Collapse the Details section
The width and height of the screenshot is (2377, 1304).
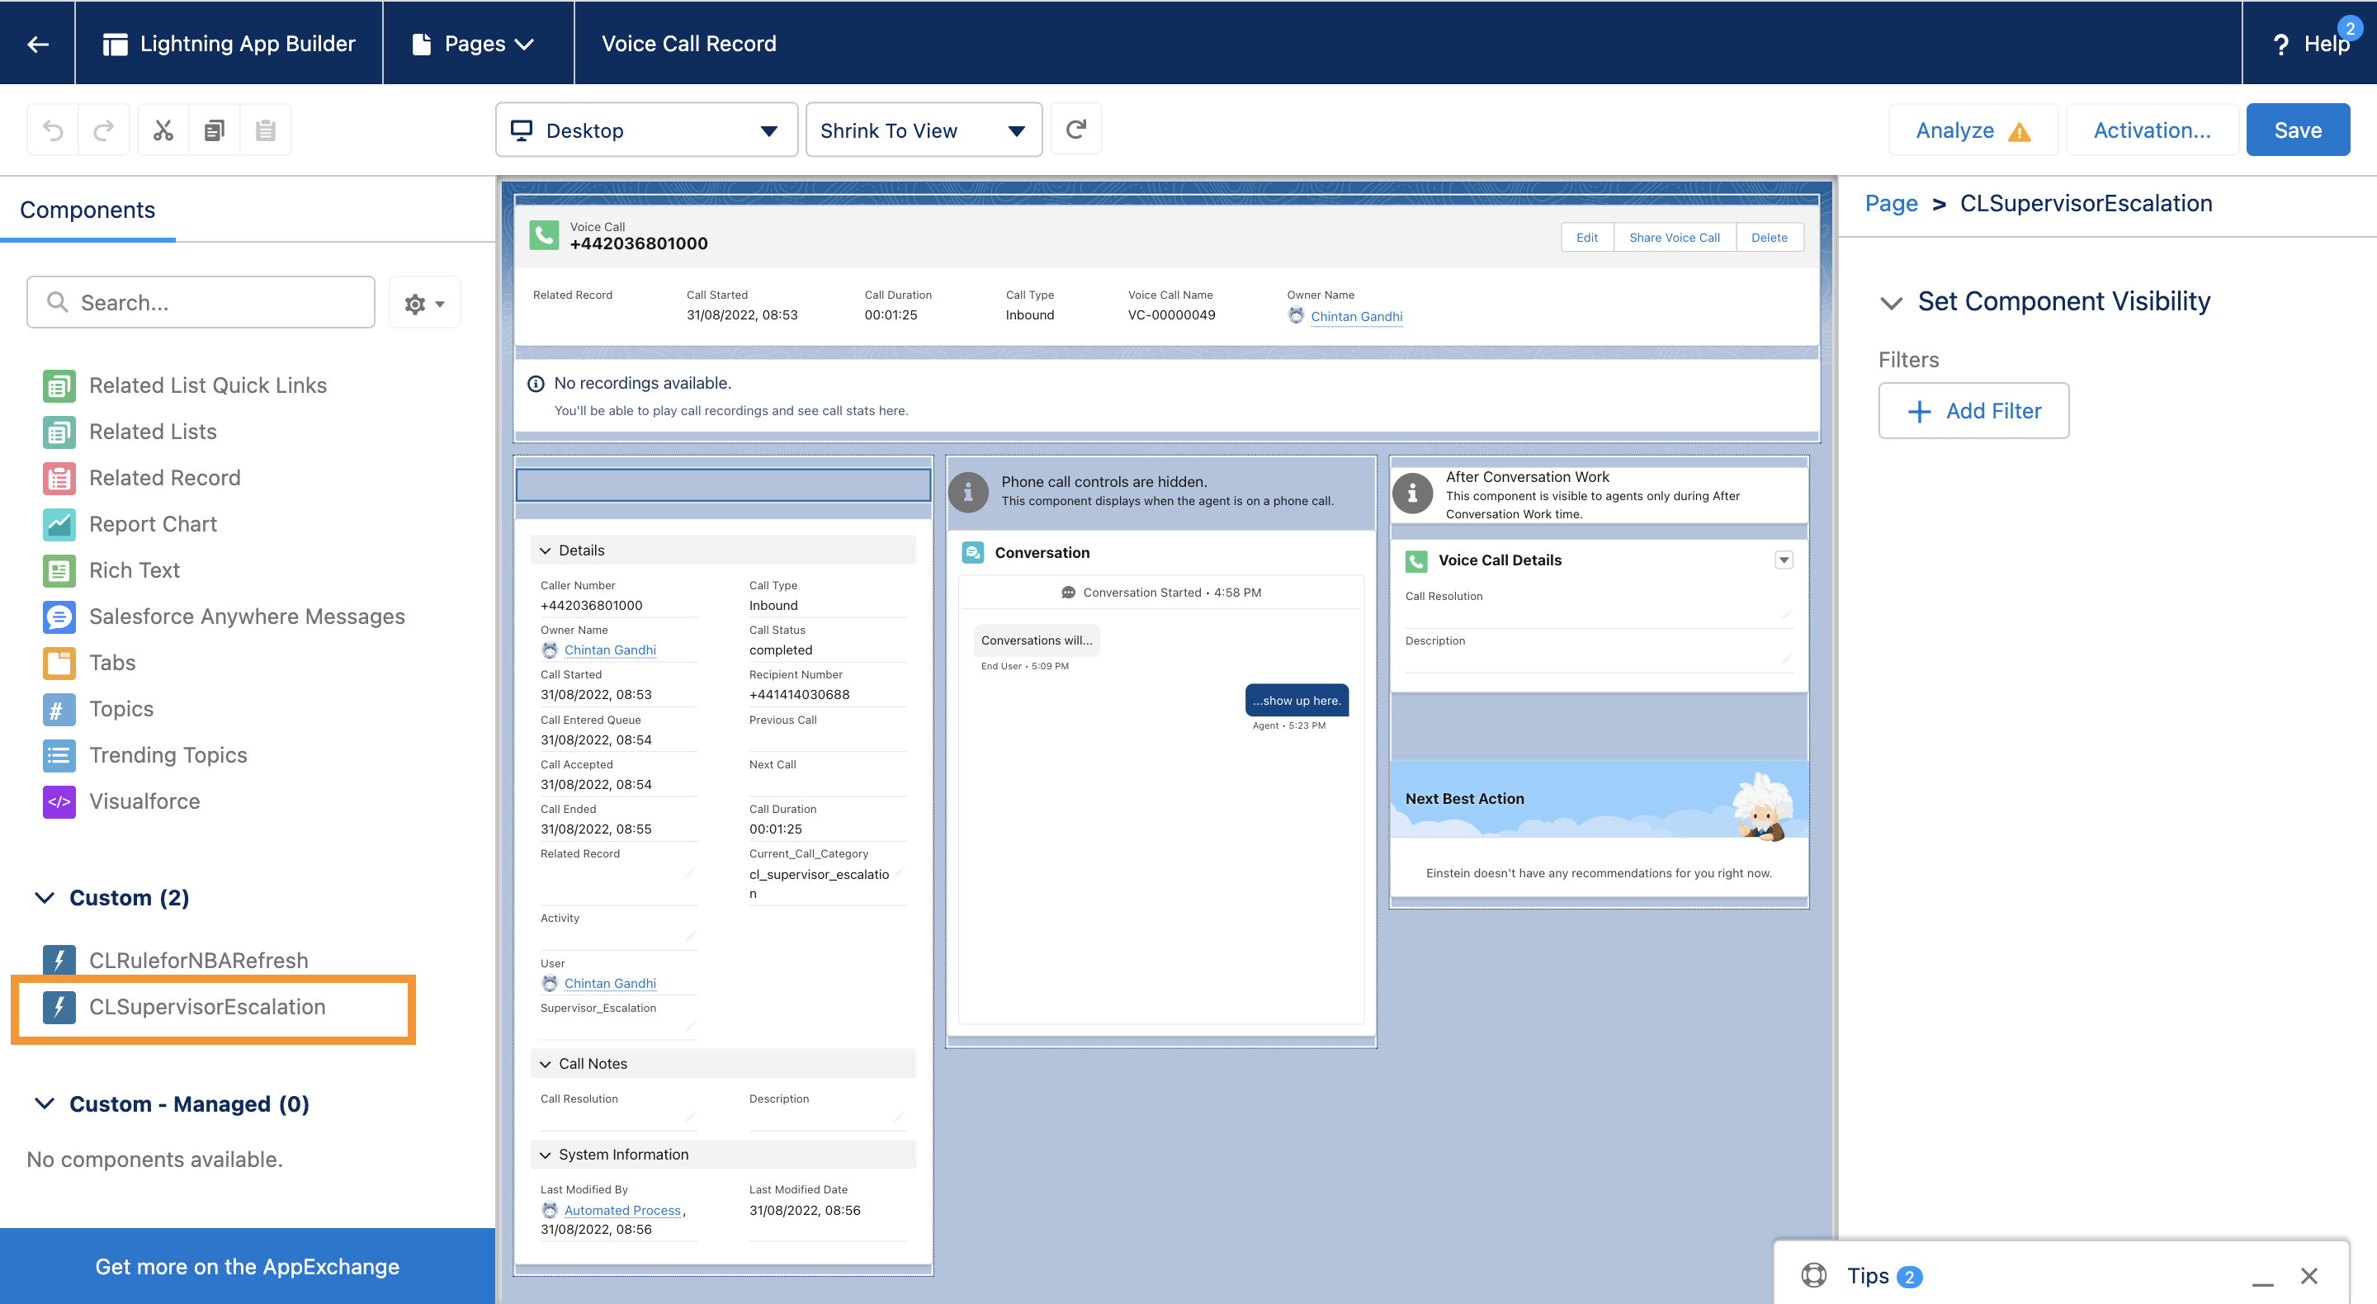coord(546,550)
